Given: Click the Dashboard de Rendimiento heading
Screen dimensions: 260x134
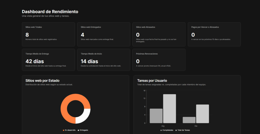Looking at the screenshot, I should 50,11.
